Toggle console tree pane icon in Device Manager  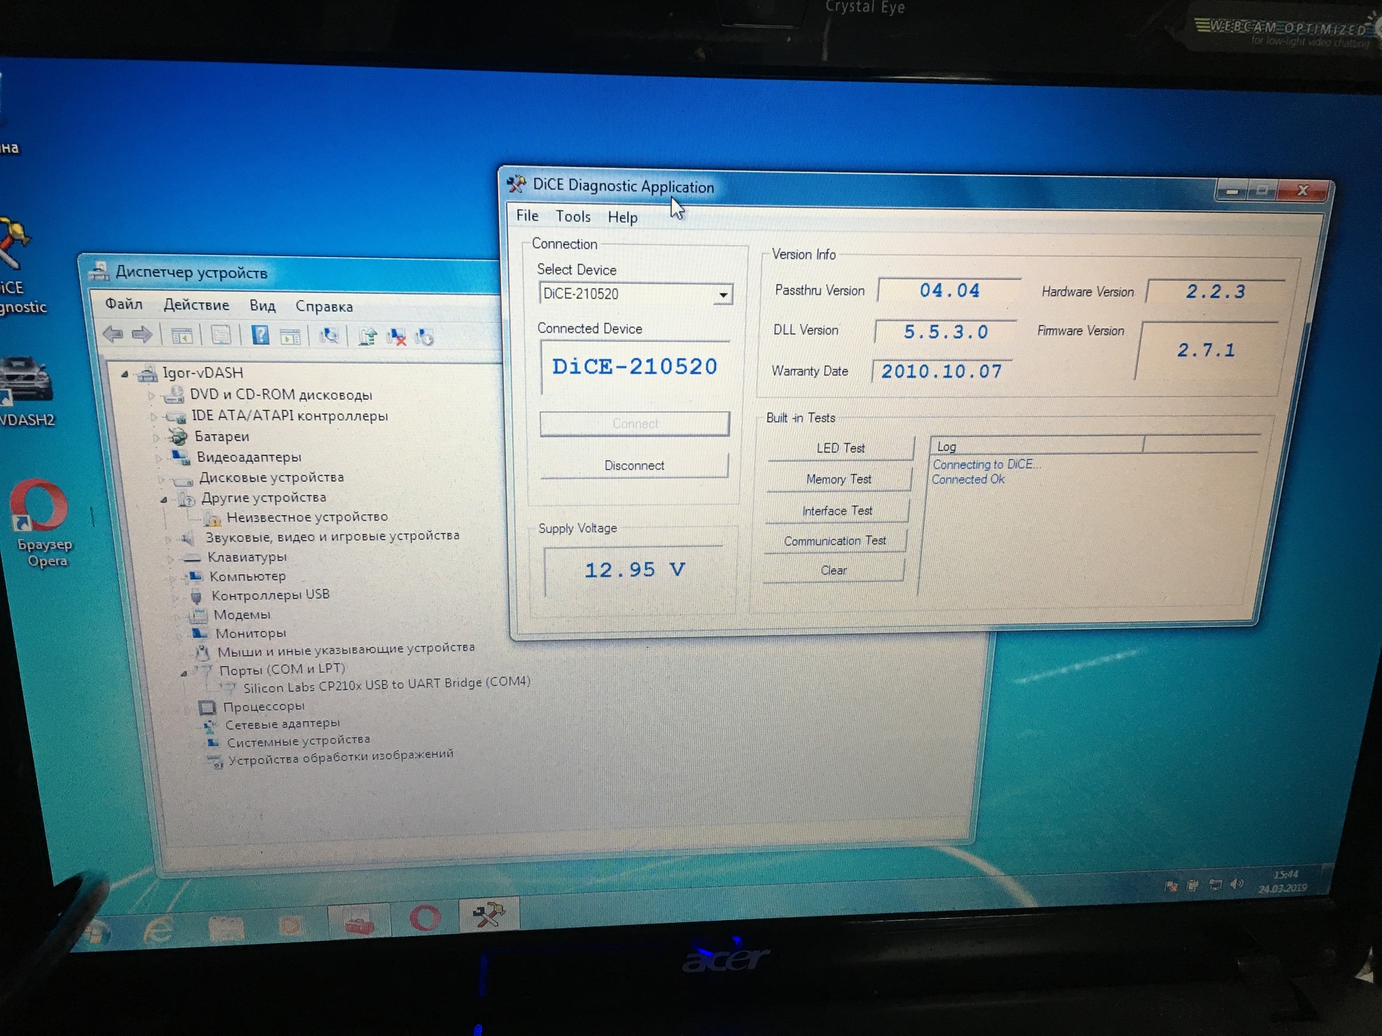click(182, 336)
